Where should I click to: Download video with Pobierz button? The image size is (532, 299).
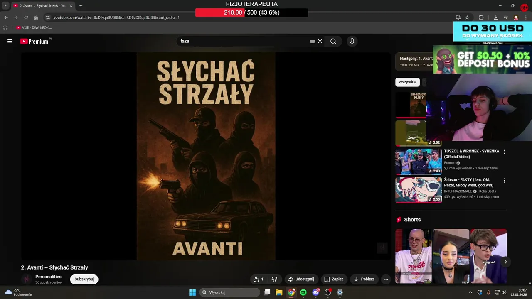pyautogui.click(x=364, y=279)
